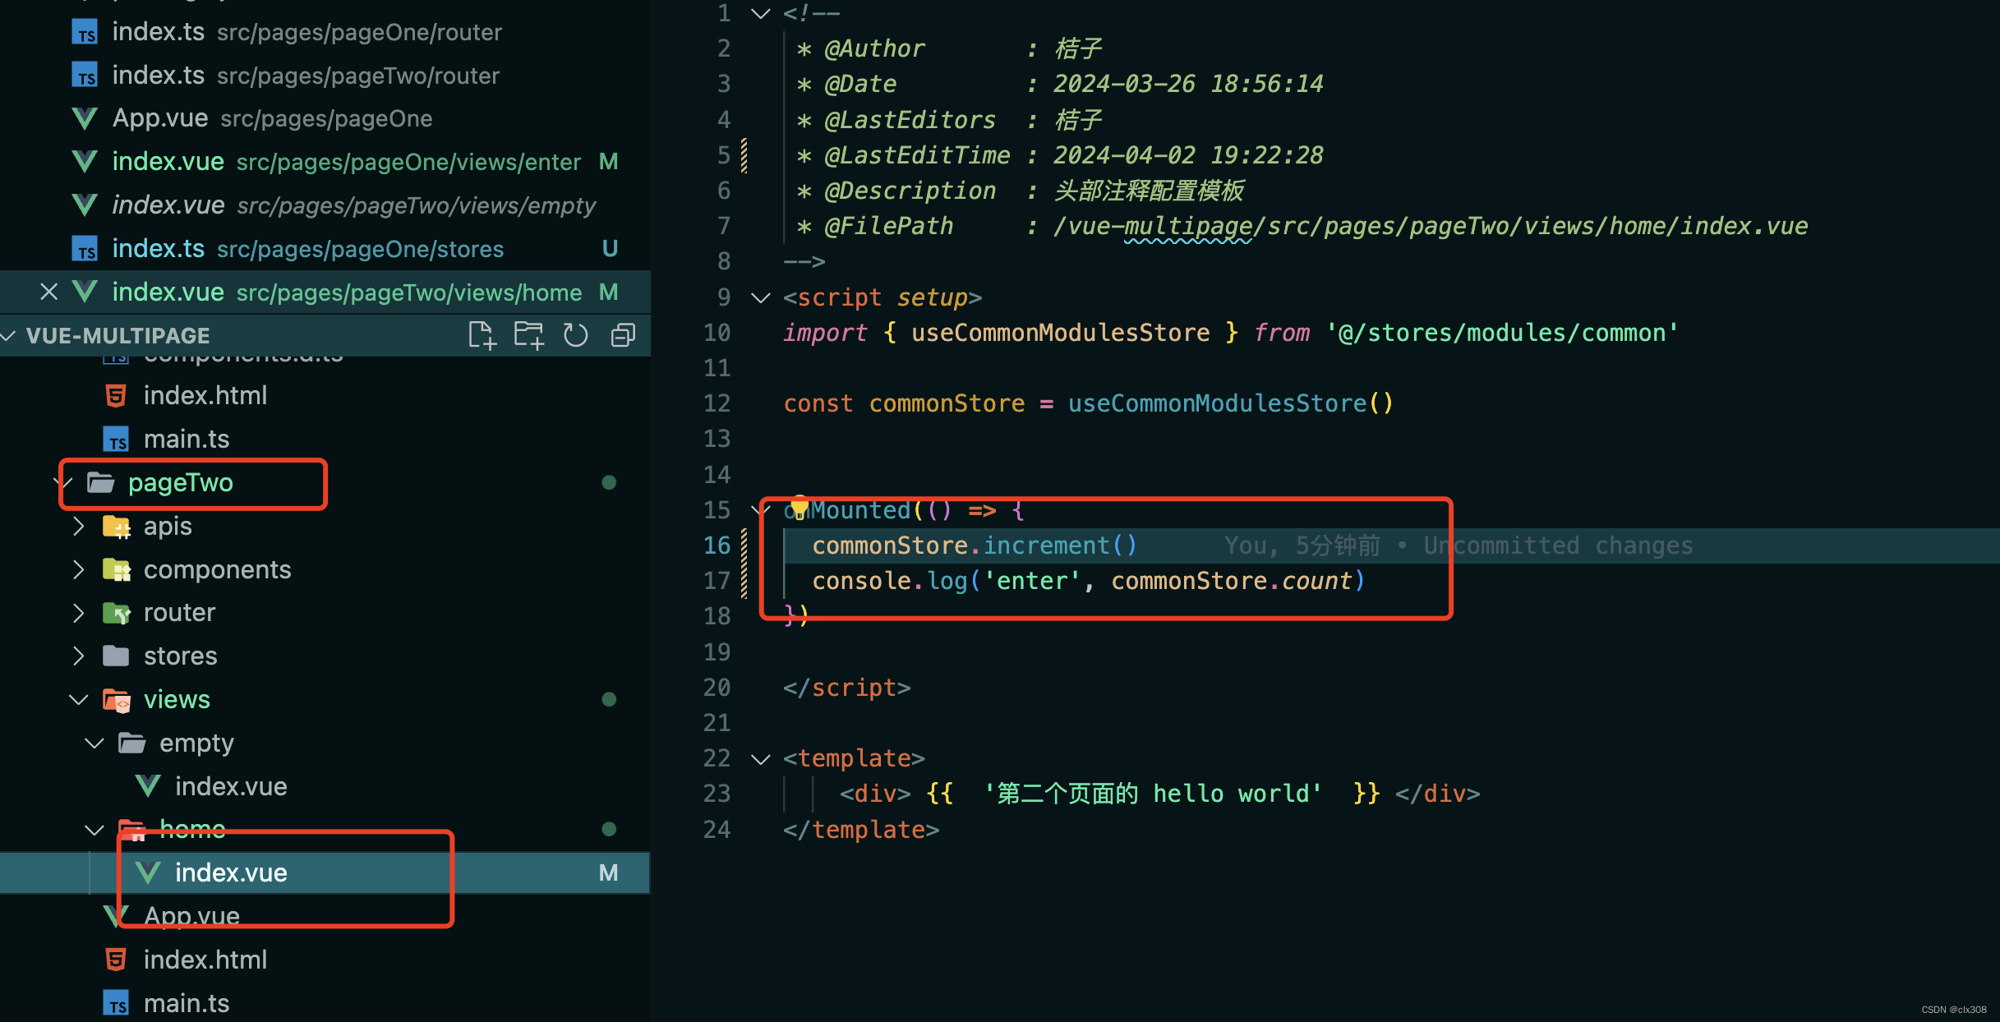
Task: Collapse the empty folder
Action: pos(94,743)
